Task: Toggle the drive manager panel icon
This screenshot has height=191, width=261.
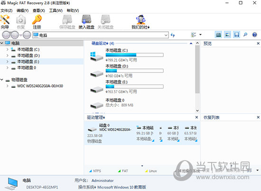Action: click(218, 35)
